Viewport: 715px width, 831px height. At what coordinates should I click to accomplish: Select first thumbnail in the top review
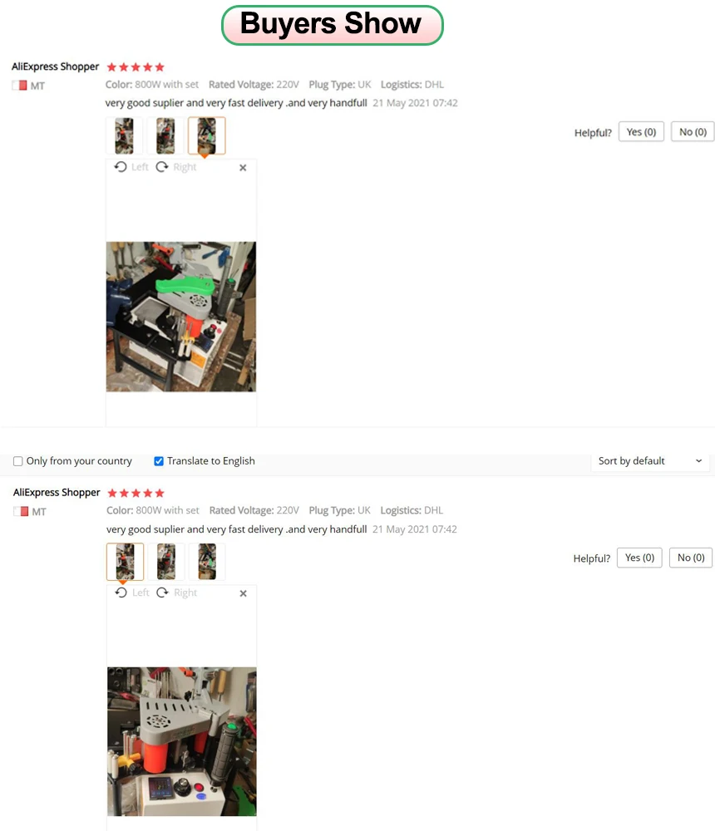tap(124, 135)
